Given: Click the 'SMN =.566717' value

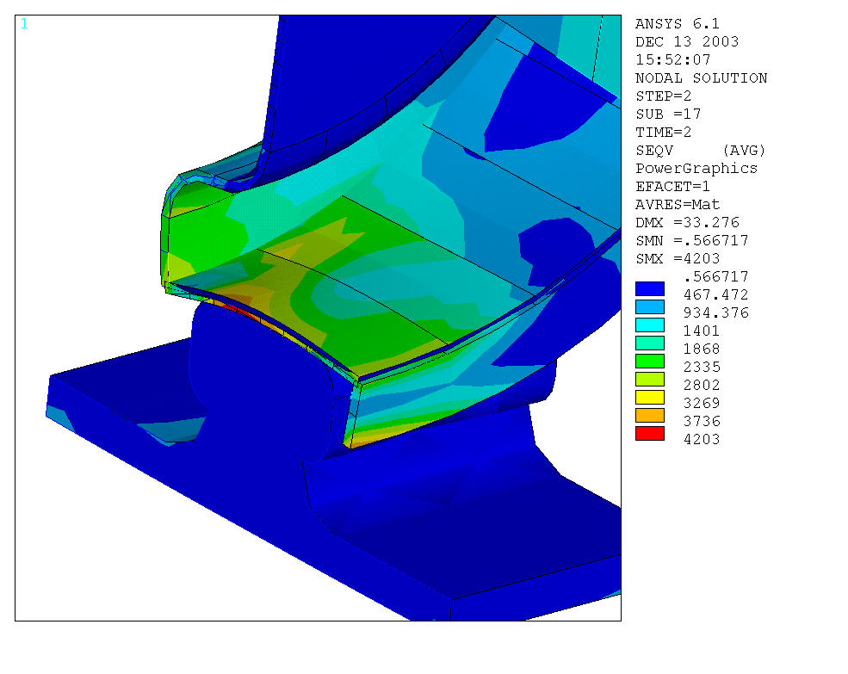Looking at the screenshot, I should 691,240.
